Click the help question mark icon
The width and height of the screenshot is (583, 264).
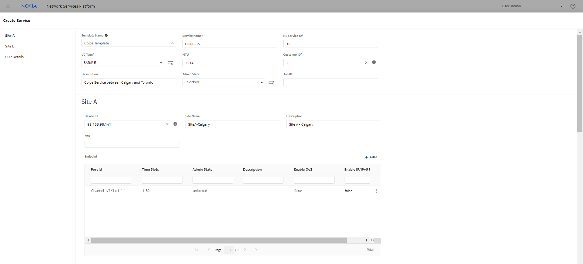pos(573,6)
